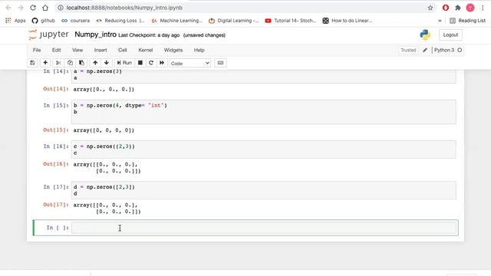Open the command palette keyboard icon
491x276 pixels.
pyautogui.click(x=220, y=63)
